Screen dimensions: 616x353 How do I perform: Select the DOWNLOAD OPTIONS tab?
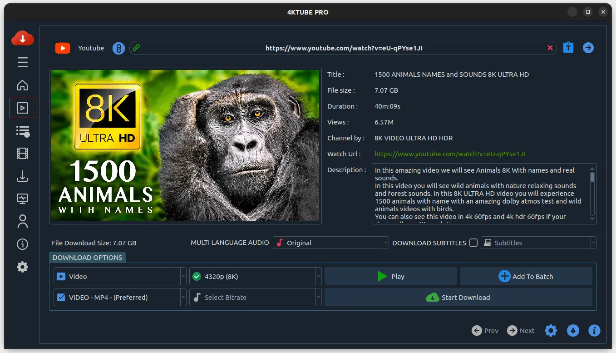tap(87, 258)
